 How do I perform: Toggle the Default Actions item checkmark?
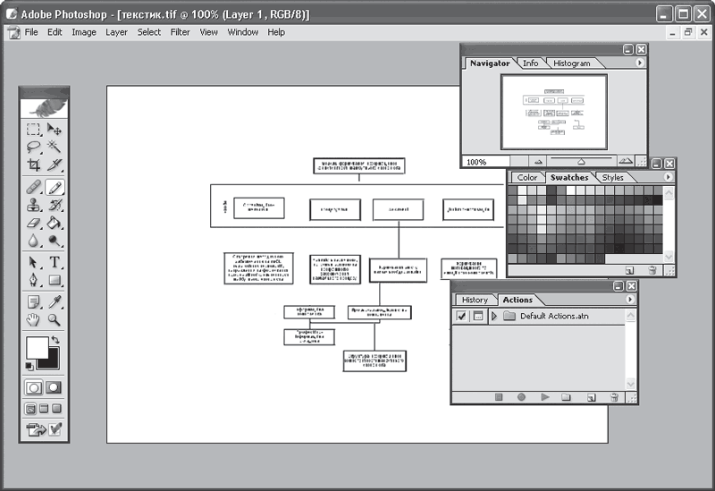coord(461,317)
